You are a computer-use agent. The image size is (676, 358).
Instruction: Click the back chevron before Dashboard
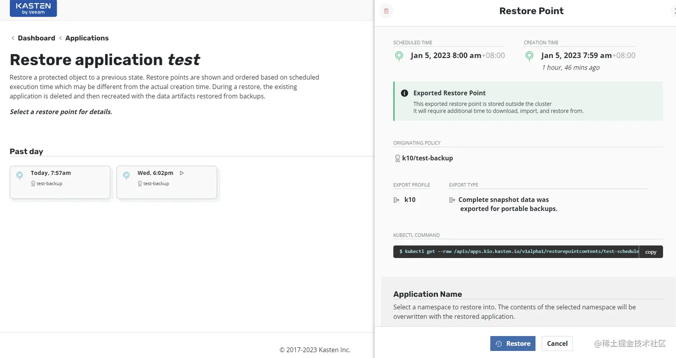(13, 38)
